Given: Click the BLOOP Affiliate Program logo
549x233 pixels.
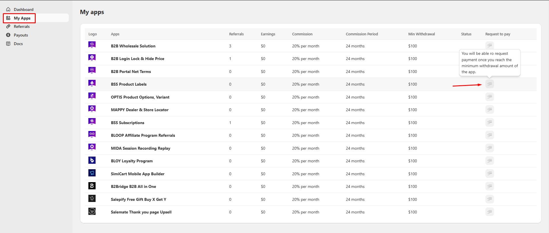Looking at the screenshot, I should pos(92,134).
